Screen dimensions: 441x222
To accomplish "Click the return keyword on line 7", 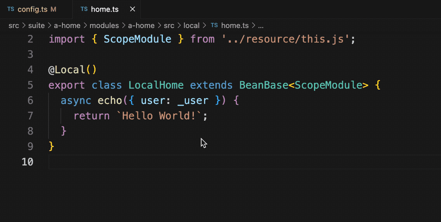I will coord(92,116).
